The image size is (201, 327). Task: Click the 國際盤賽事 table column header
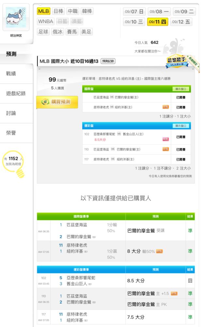(x=81, y=216)
